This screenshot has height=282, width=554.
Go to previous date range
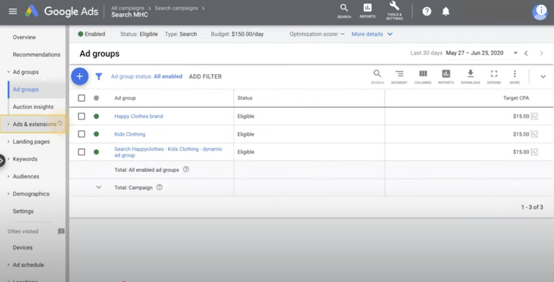pyautogui.click(x=526, y=53)
